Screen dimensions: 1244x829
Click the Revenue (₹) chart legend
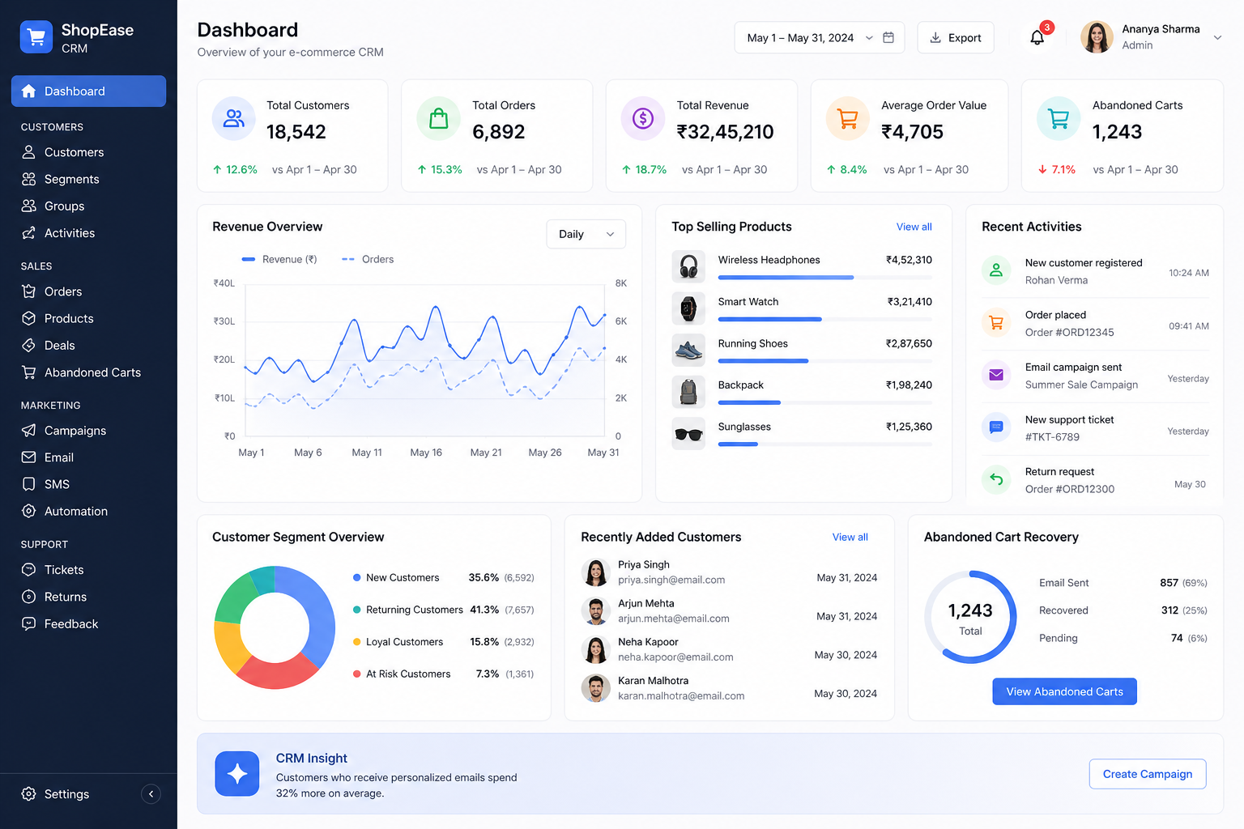coord(279,259)
